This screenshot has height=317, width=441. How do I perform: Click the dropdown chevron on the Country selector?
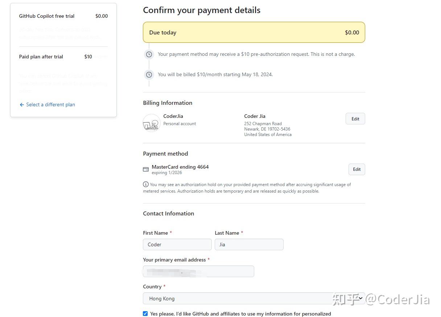359,298
